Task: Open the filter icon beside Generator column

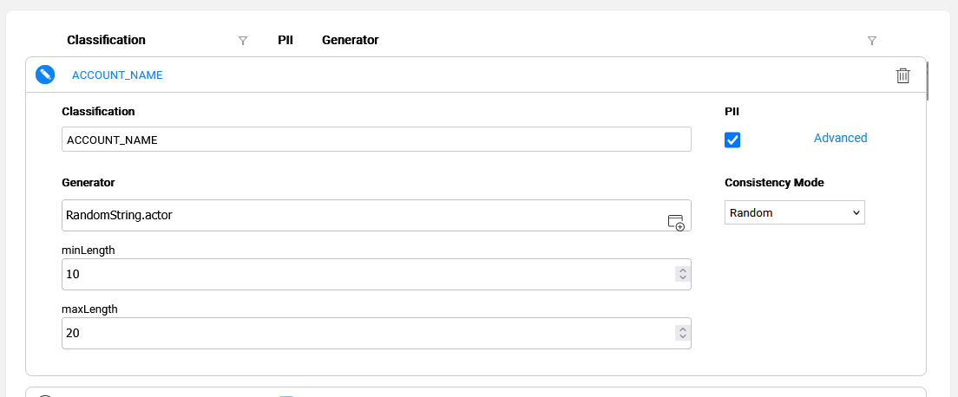Action: pos(872,41)
